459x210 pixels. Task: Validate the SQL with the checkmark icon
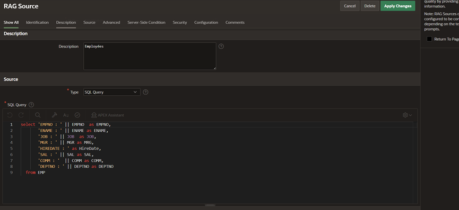click(x=77, y=115)
